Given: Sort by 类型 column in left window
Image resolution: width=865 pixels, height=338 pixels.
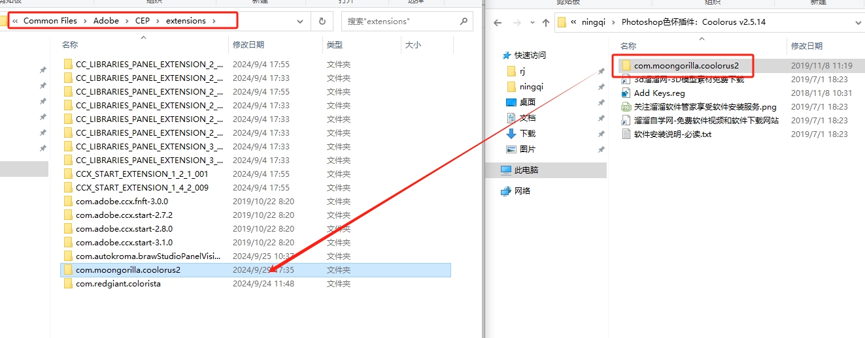Looking at the screenshot, I should coord(335,45).
